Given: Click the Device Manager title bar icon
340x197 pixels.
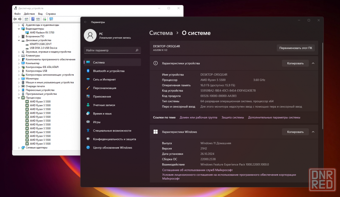Looking at the screenshot, I should 15,8.
